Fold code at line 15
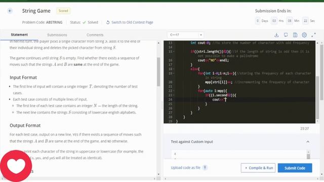324x182 pixels. click(174, 52)
